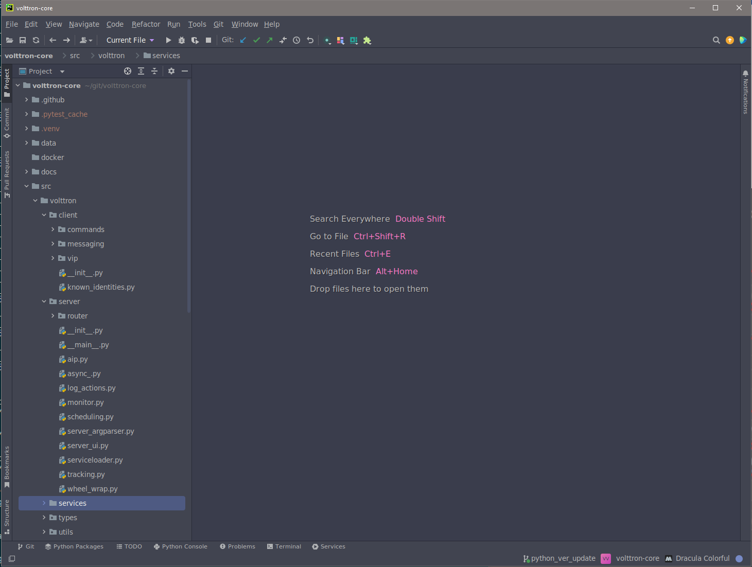Expand the services folder

(44, 503)
